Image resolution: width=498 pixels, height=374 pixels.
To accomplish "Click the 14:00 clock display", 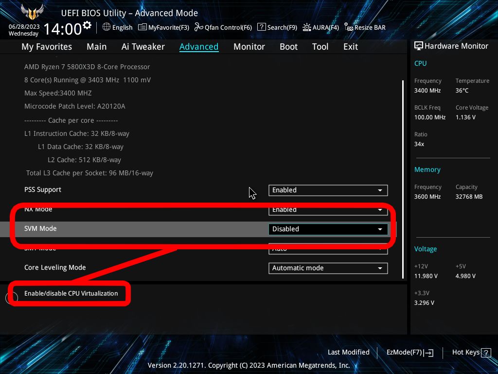I will click(x=63, y=29).
